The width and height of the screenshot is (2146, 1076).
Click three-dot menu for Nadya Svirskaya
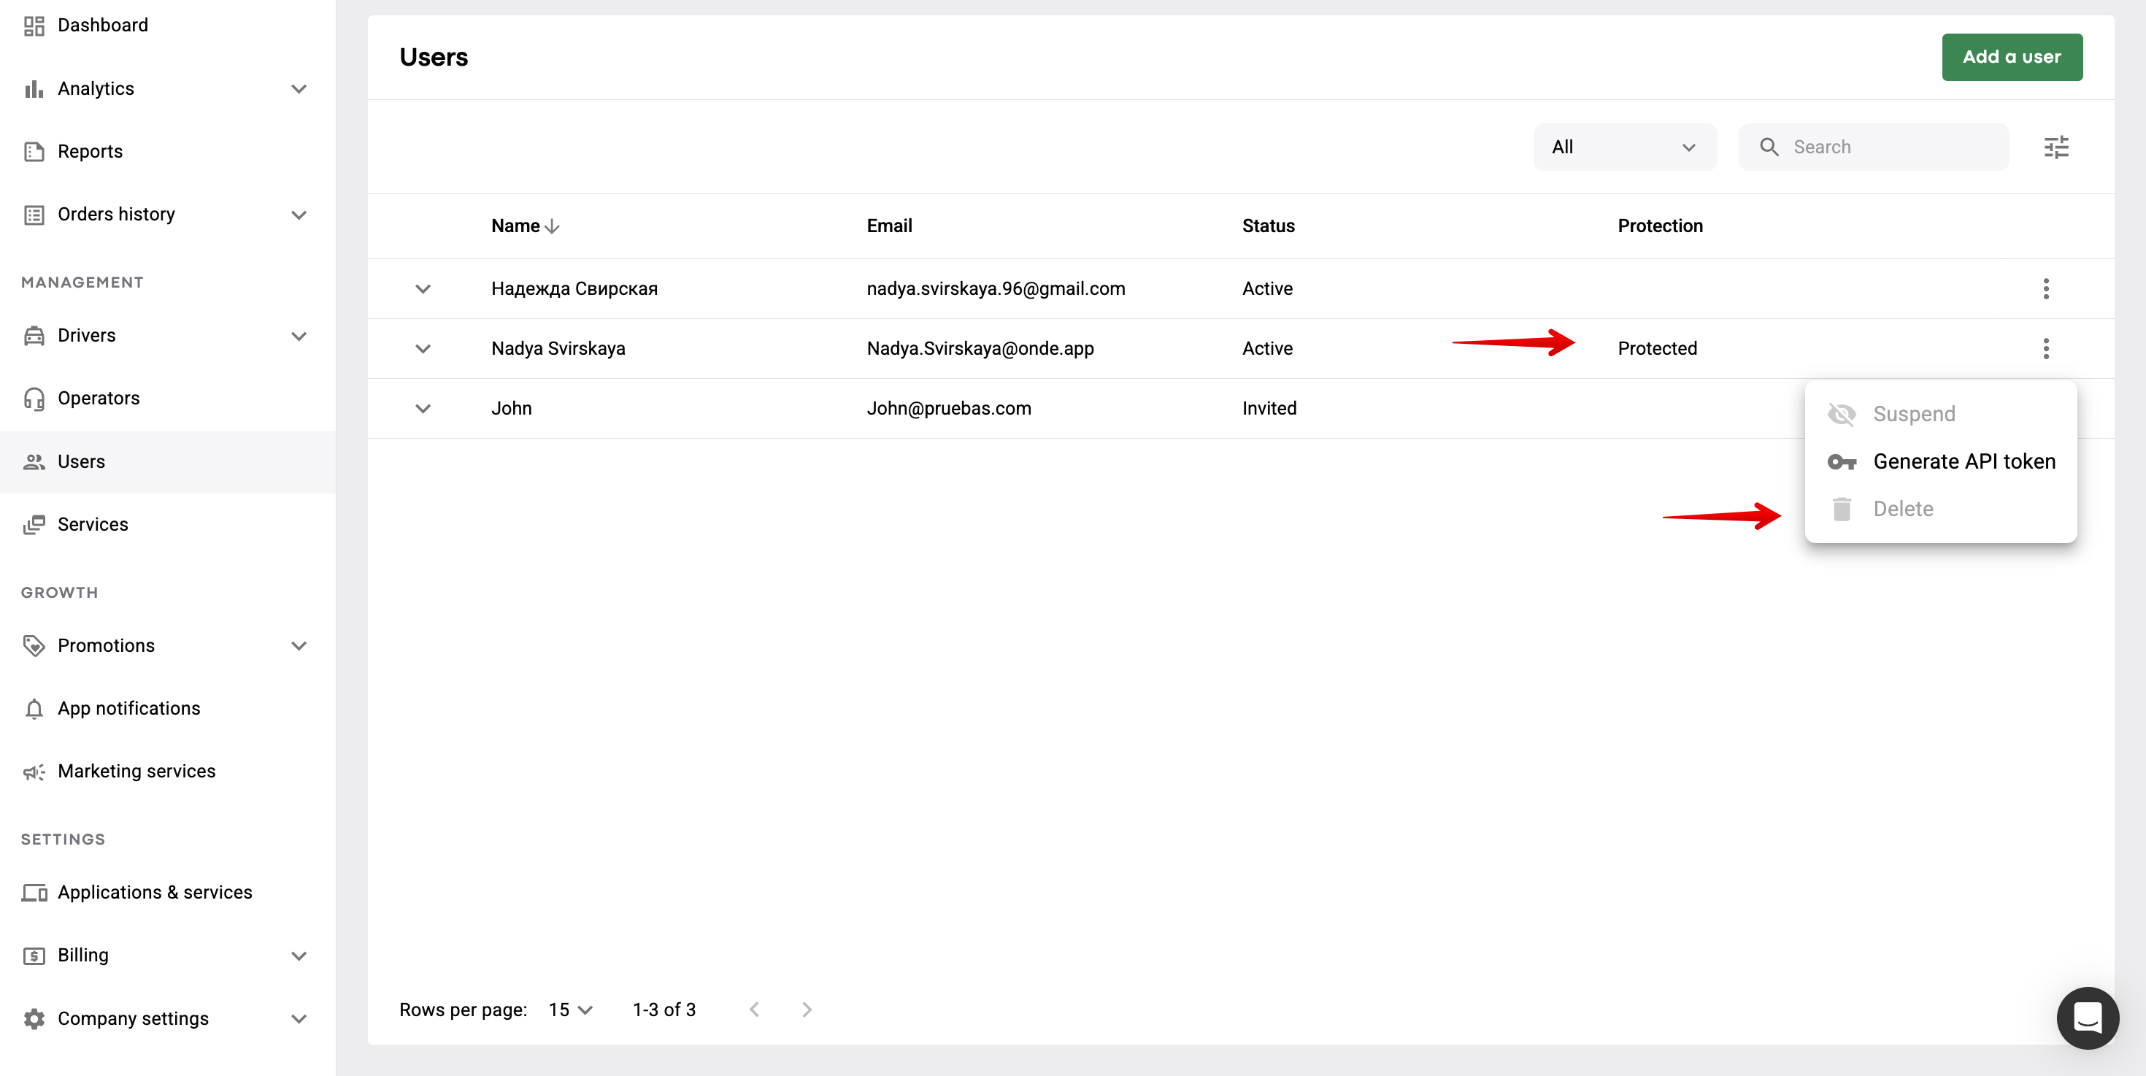2045,348
